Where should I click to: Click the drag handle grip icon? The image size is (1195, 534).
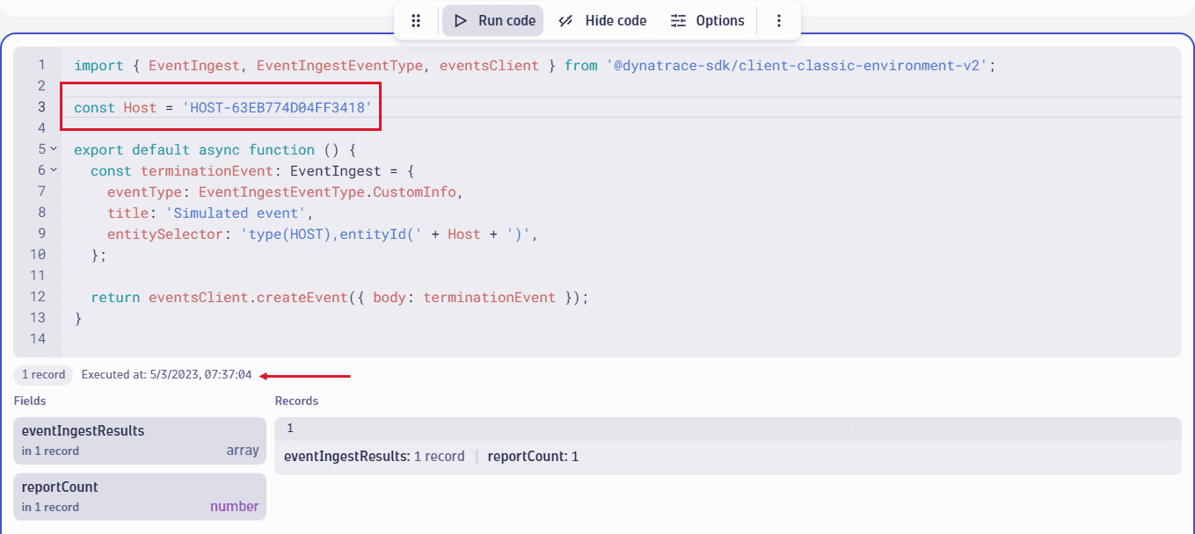(417, 21)
